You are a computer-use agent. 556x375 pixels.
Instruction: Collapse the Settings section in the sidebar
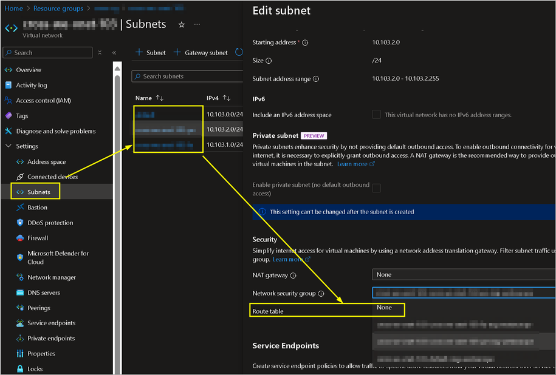(9, 146)
